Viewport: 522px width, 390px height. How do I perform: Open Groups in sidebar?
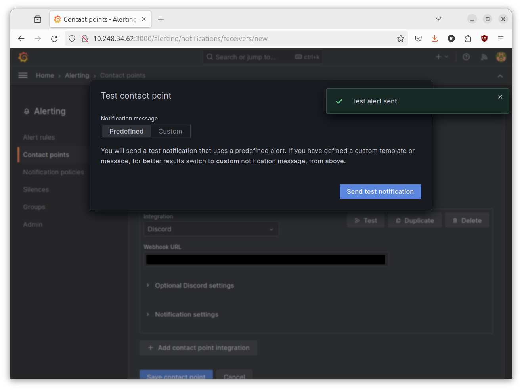pyautogui.click(x=34, y=207)
